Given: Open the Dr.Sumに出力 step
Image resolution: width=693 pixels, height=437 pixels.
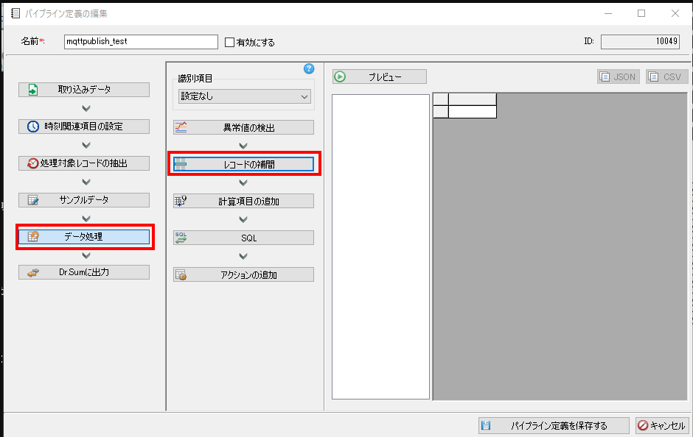Looking at the screenshot, I should click(84, 272).
